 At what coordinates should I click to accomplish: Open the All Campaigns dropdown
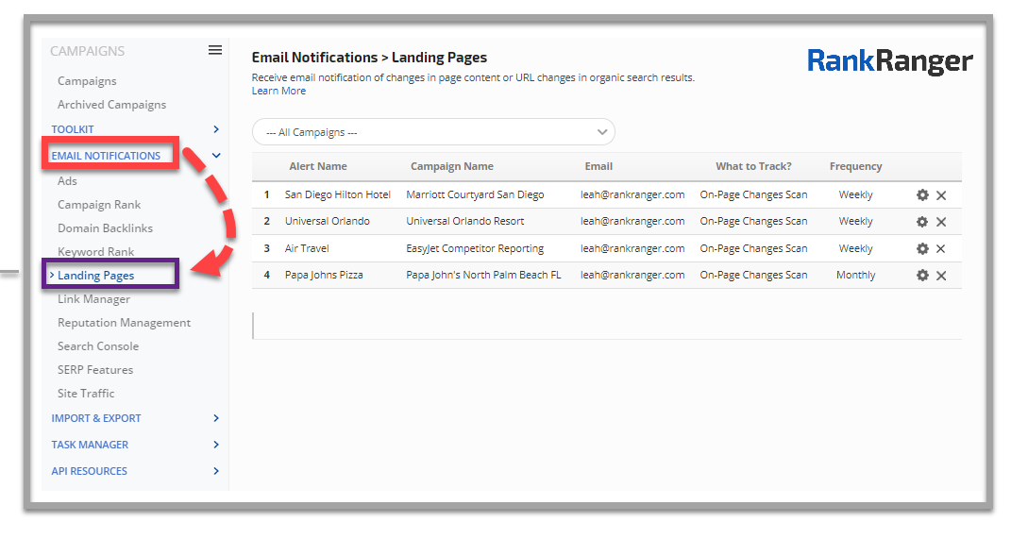433,132
